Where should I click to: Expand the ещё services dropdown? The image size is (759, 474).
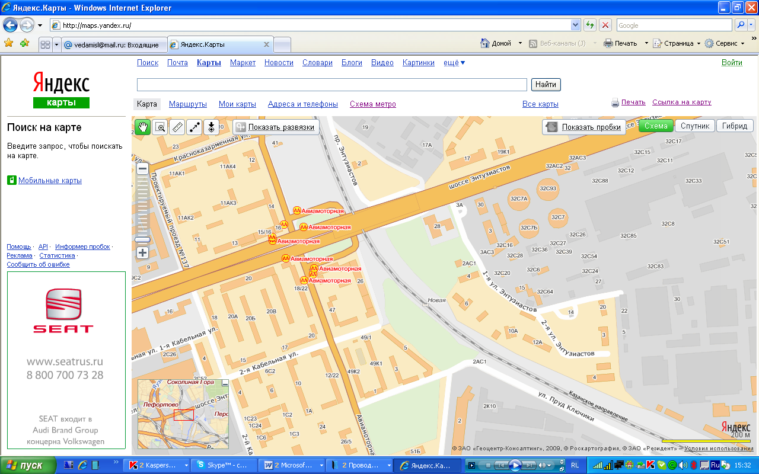coord(454,63)
